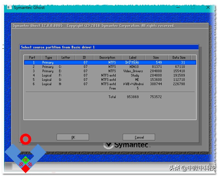Image resolution: width=220 pixels, height=176 pixels.
Task: Select the WIN10 partition row
Action: 110,67
